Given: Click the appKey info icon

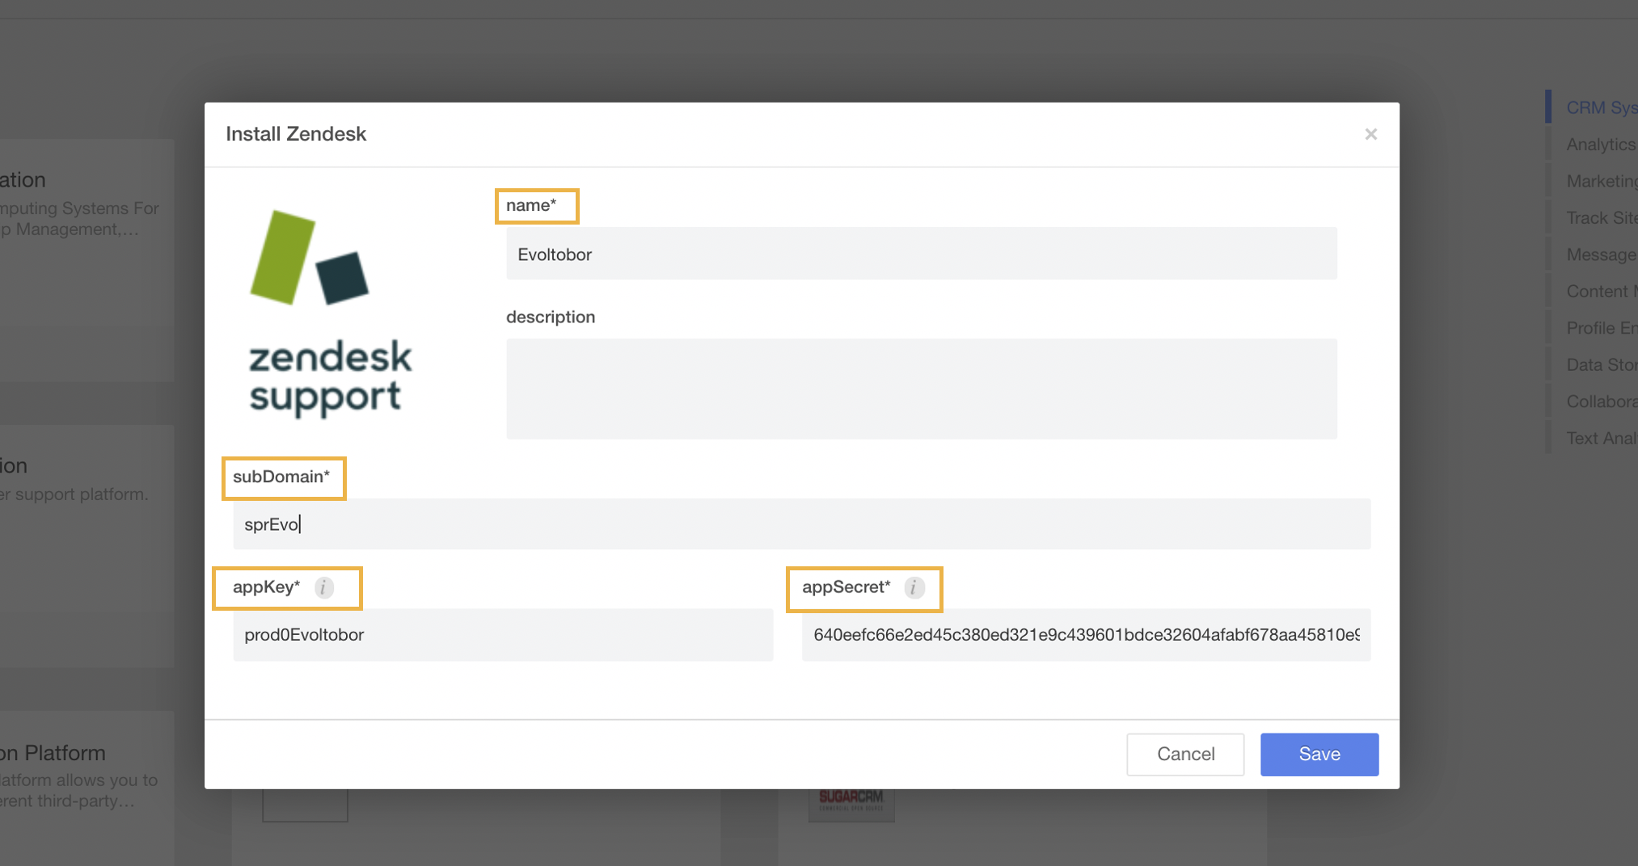Looking at the screenshot, I should pyautogui.click(x=323, y=587).
